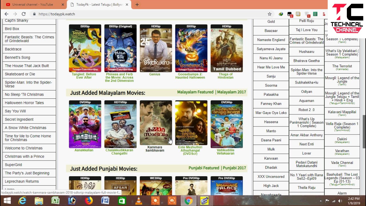The height and width of the screenshot is (206, 366).
Task: Close the TodayPk tab
Action: pyautogui.click(x=127, y=5)
